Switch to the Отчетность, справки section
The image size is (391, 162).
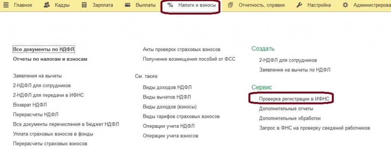(x=262, y=5)
